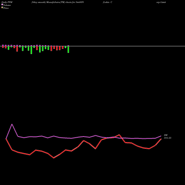Click the Price legend color swatch

2,8
